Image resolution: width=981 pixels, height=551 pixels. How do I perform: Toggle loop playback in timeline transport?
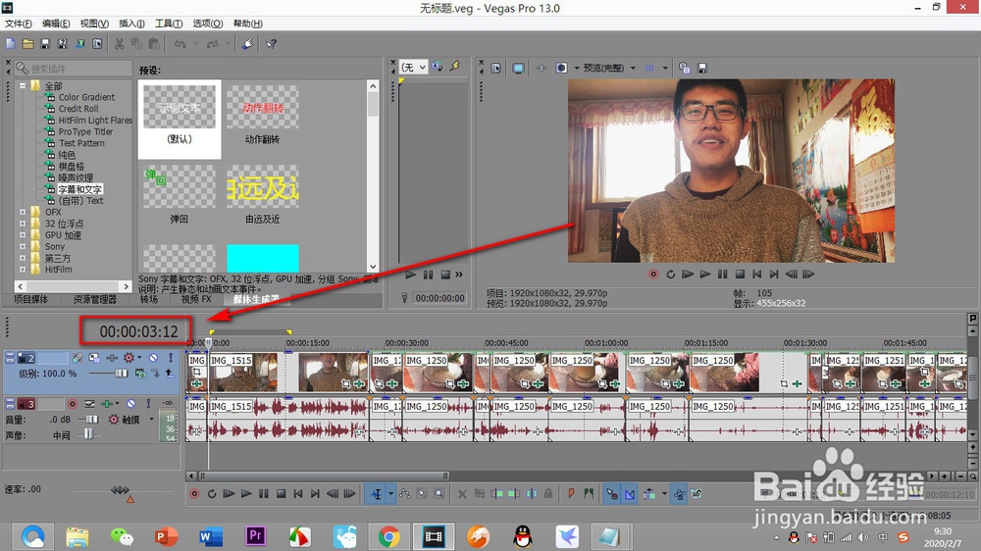[212, 494]
